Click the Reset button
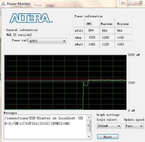 (108, 137)
